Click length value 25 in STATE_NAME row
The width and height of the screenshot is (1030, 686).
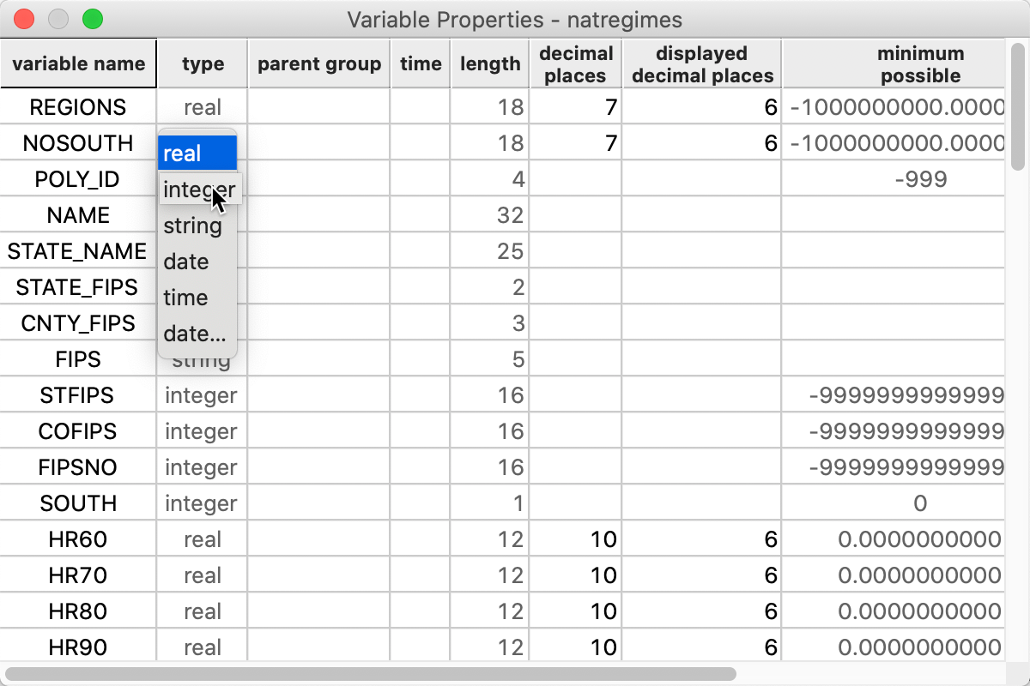[490, 251]
